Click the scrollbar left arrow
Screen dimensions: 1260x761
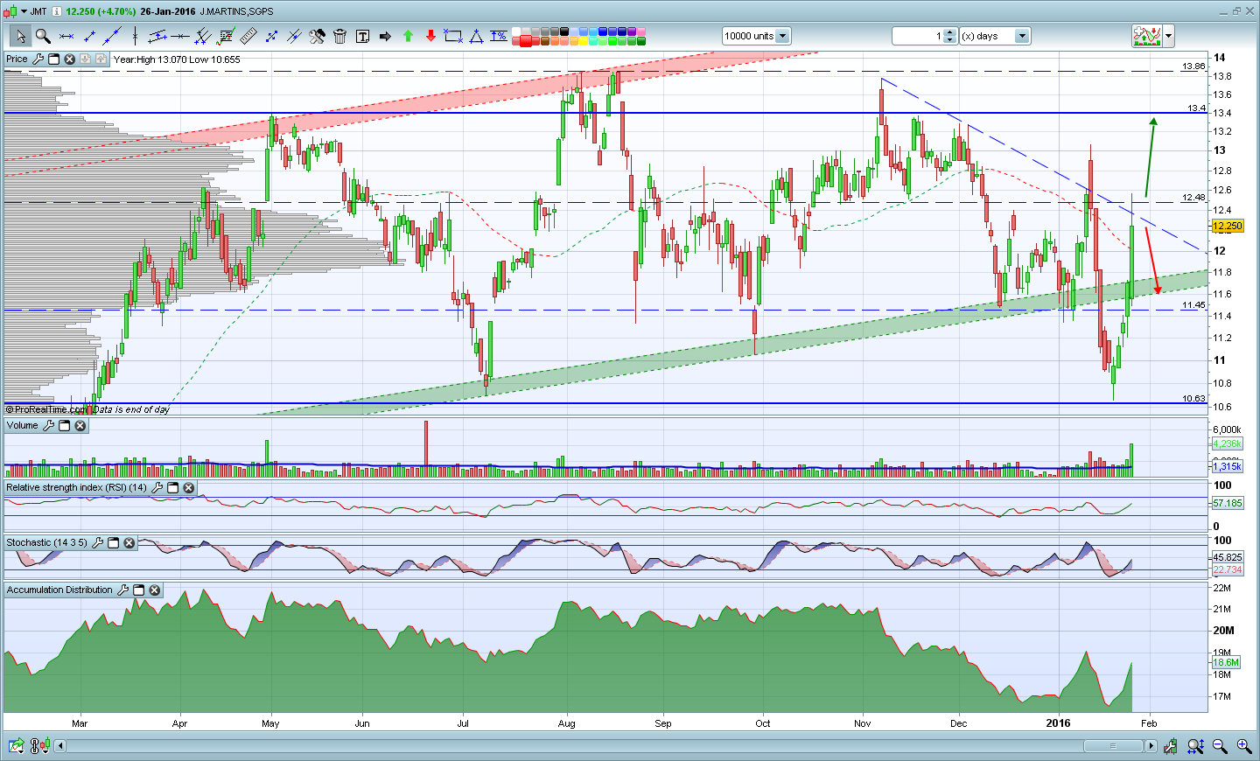60,746
